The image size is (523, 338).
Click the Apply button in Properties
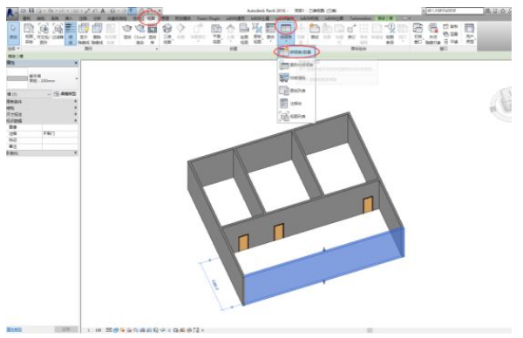tap(66, 329)
